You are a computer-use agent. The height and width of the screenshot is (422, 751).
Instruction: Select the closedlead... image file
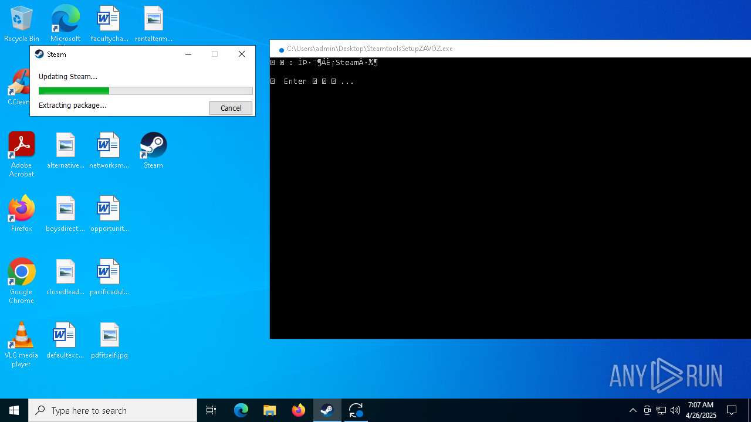tap(65, 277)
